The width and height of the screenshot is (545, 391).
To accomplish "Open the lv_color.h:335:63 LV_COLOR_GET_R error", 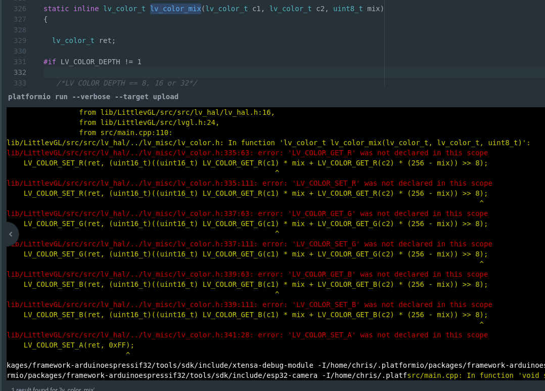I will pos(248,153).
